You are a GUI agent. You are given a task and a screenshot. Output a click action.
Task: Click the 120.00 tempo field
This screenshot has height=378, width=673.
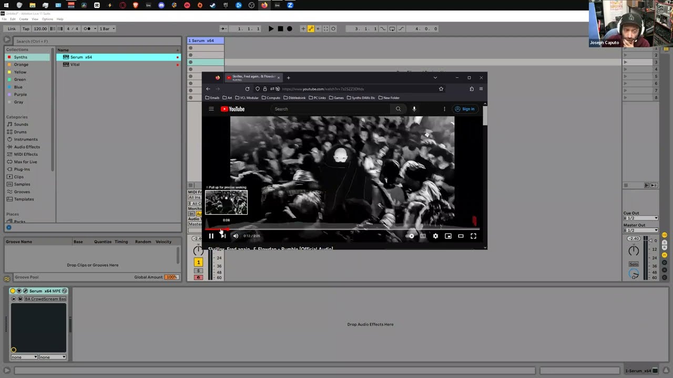pyautogui.click(x=40, y=29)
